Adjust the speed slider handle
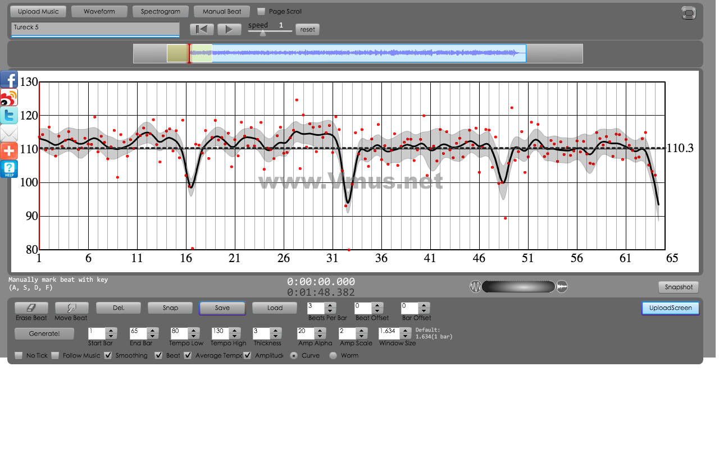Screen dimensions: 719x449 [263, 32]
